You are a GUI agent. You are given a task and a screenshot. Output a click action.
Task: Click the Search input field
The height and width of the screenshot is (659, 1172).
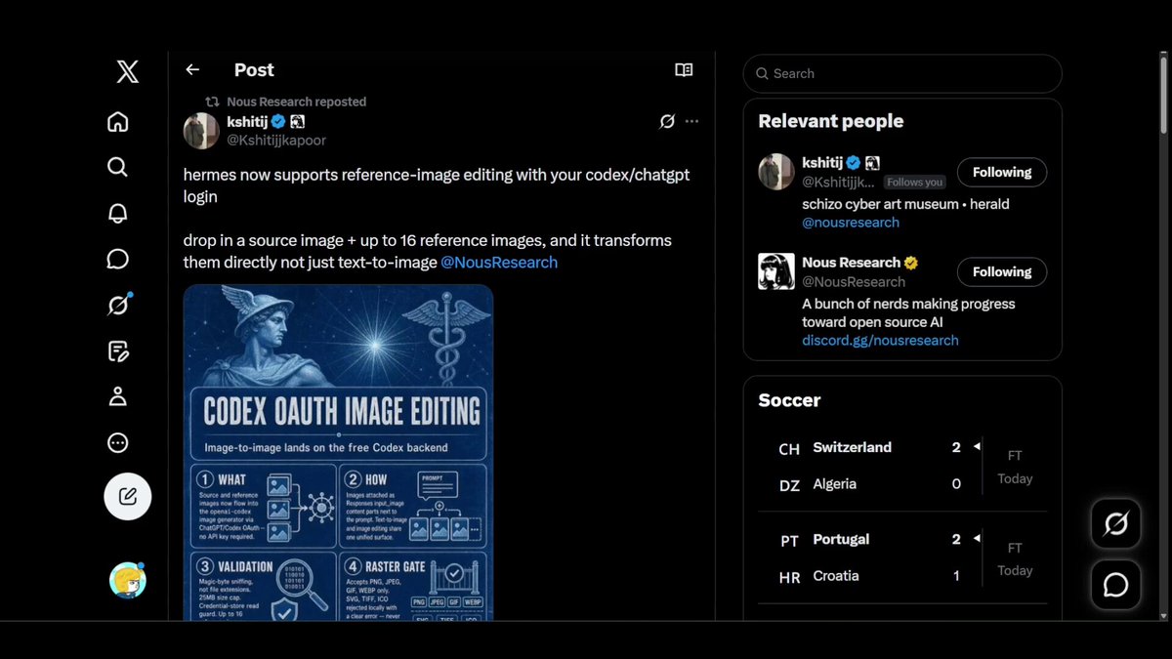point(902,73)
